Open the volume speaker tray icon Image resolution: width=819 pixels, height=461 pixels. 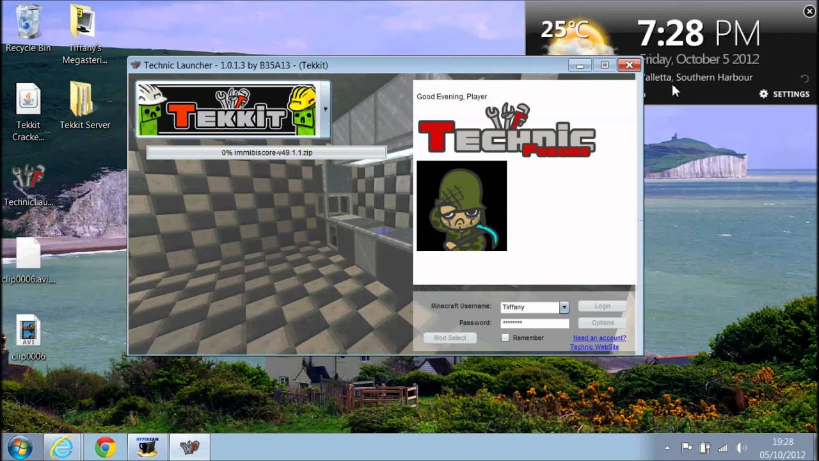pos(742,448)
